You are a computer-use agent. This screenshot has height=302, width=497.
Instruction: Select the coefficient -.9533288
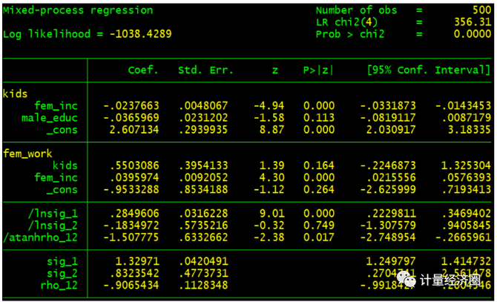coord(131,189)
